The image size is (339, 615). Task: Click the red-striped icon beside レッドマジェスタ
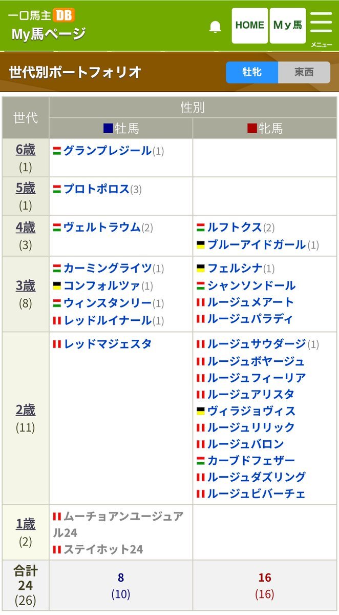[57, 344]
